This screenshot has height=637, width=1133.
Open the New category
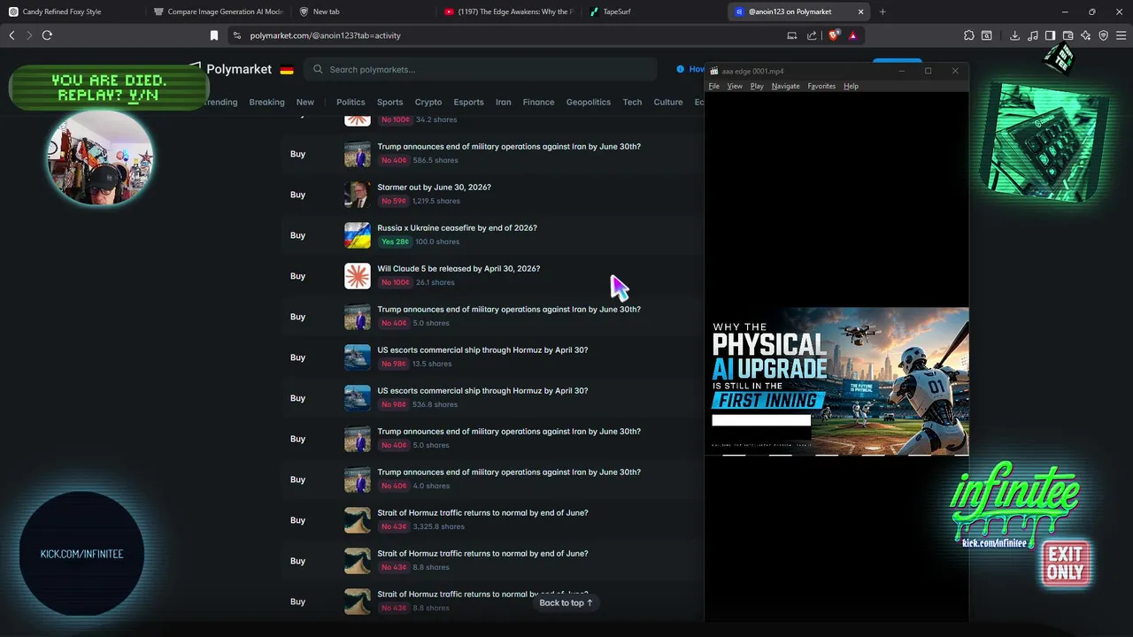[x=304, y=102]
